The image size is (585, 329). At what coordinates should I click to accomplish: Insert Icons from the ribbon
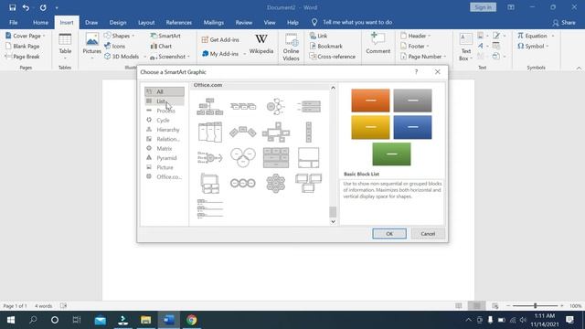115,47
